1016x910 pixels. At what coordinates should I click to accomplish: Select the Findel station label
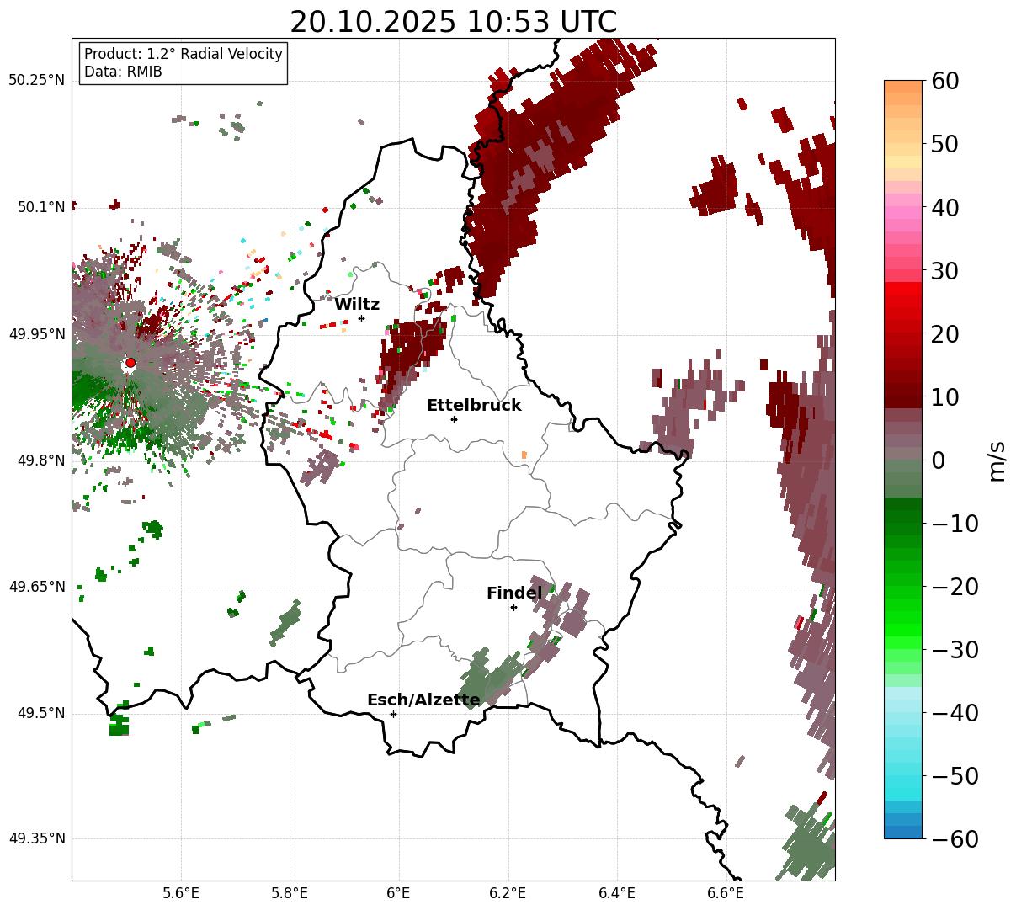(514, 593)
